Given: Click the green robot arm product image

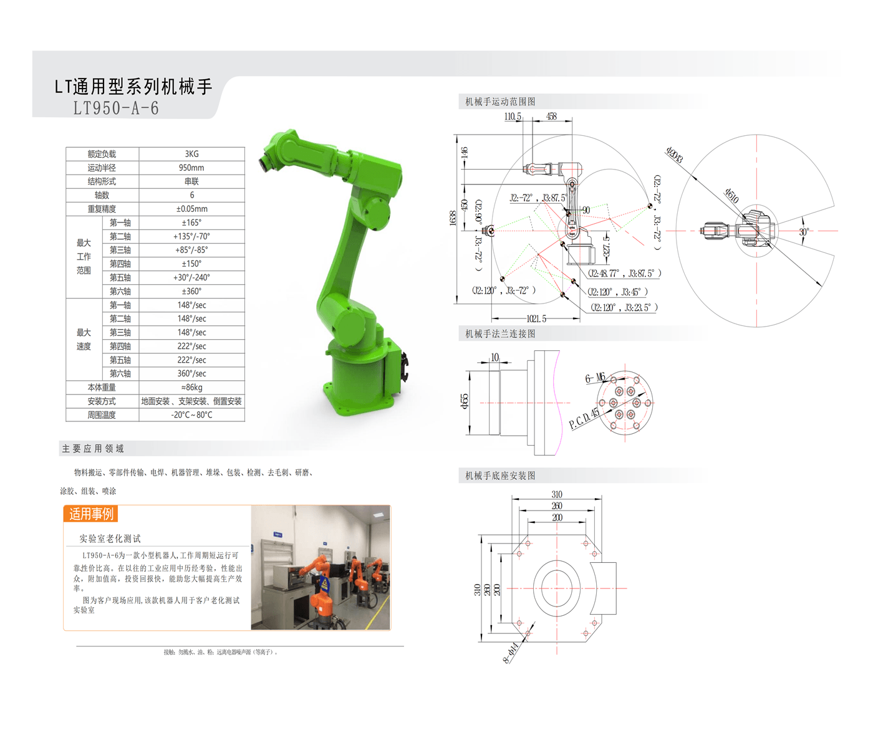Looking at the screenshot, I should tap(334, 273).
